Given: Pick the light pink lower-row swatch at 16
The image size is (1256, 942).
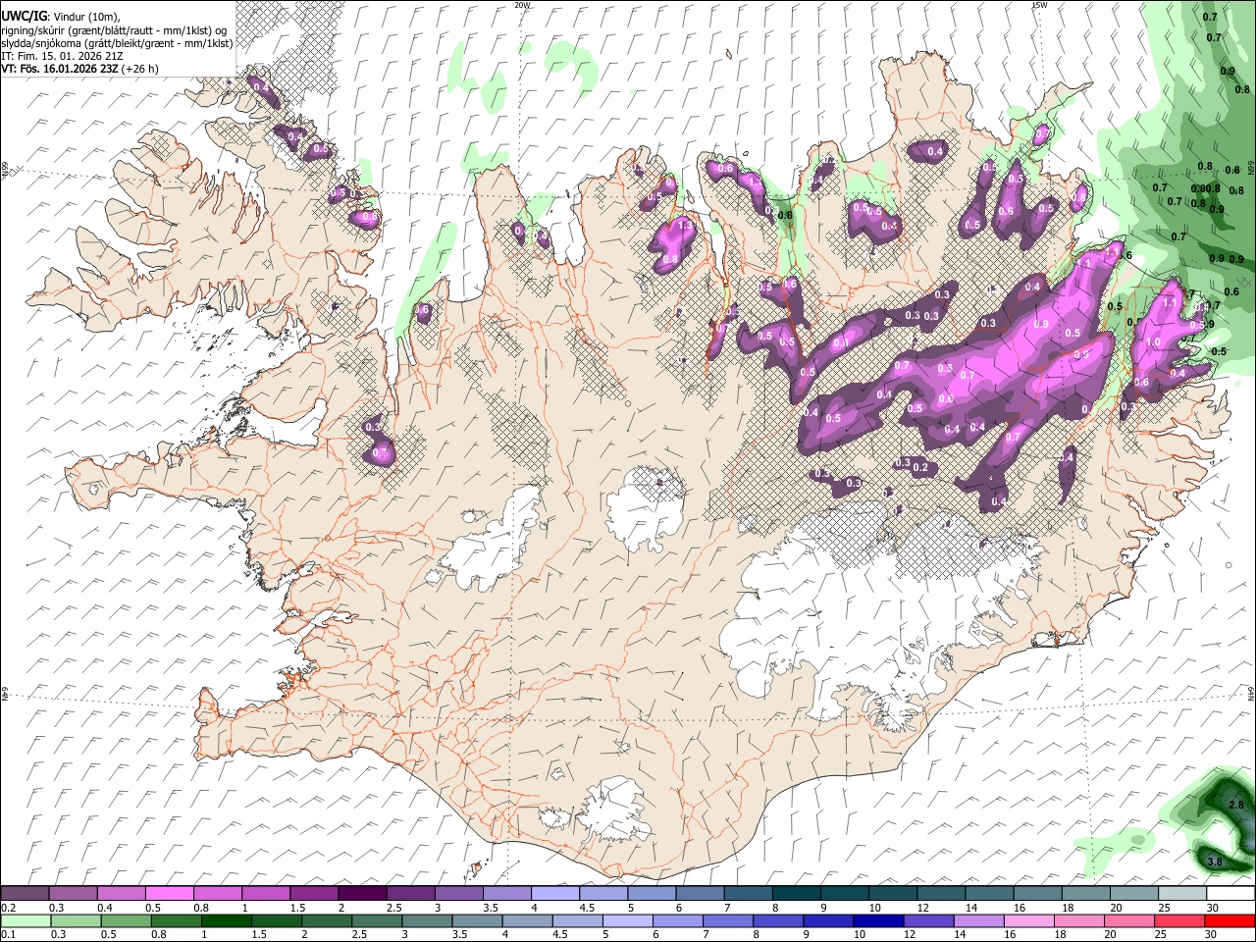Looking at the screenshot, I should [x=1028, y=921].
